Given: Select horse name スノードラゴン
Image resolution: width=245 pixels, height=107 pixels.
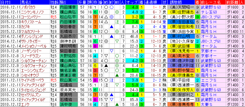Looking at the screenshot, I should coord(31,56).
